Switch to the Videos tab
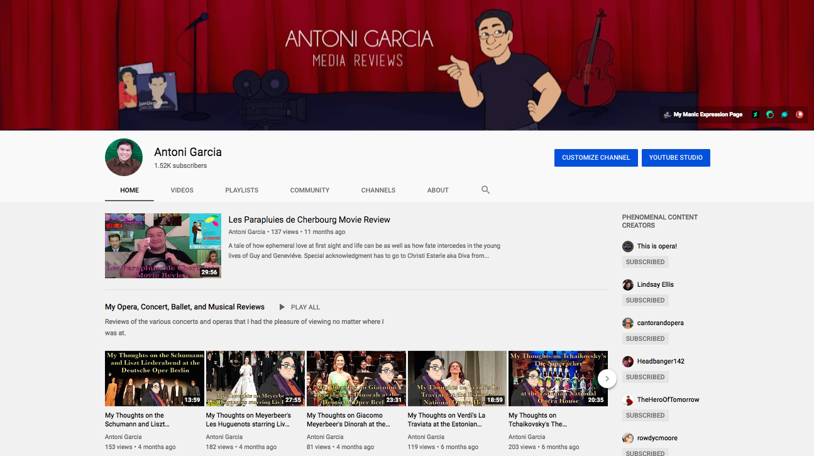The height and width of the screenshot is (456, 814). pyautogui.click(x=182, y=190)
